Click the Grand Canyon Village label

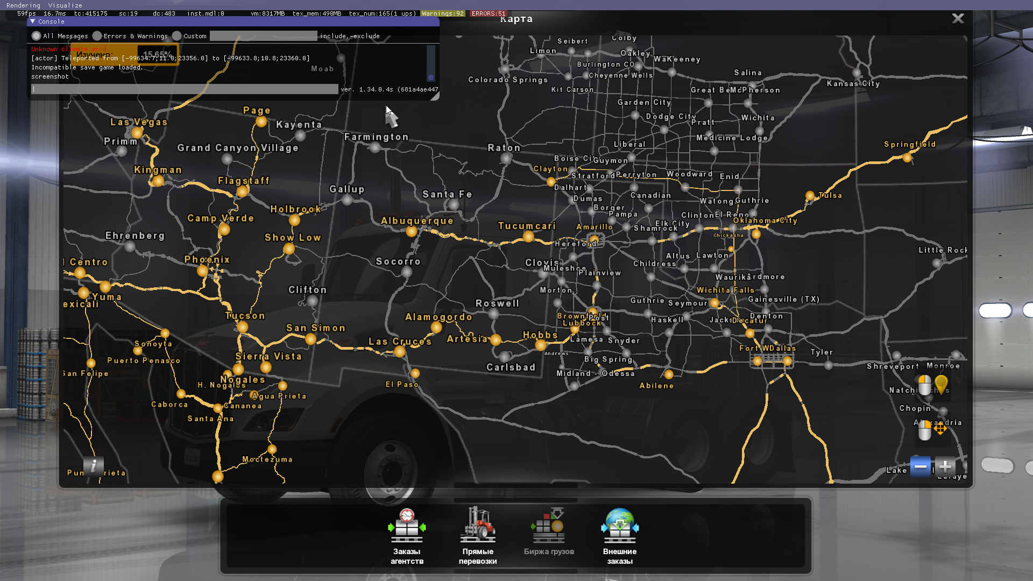(x=238, y=148)
